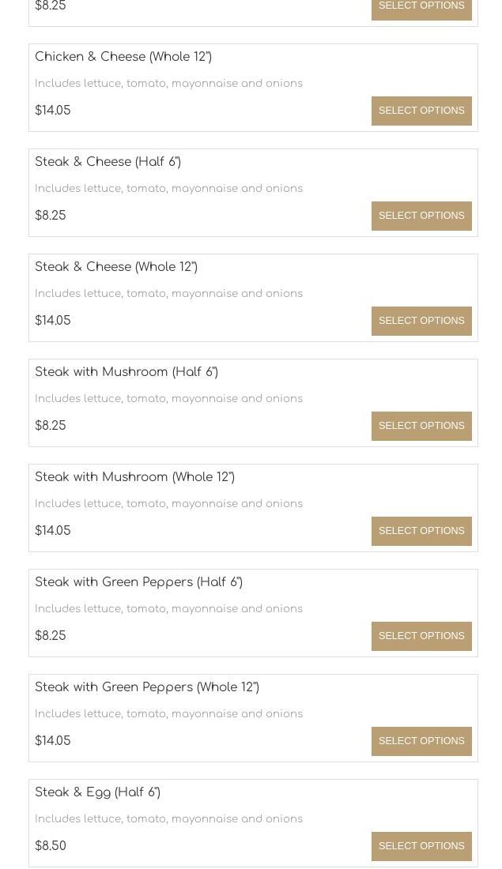Select options for Steak with Green Peppers Half
Viewport: 502px width, 869px height.
(421, 636)
